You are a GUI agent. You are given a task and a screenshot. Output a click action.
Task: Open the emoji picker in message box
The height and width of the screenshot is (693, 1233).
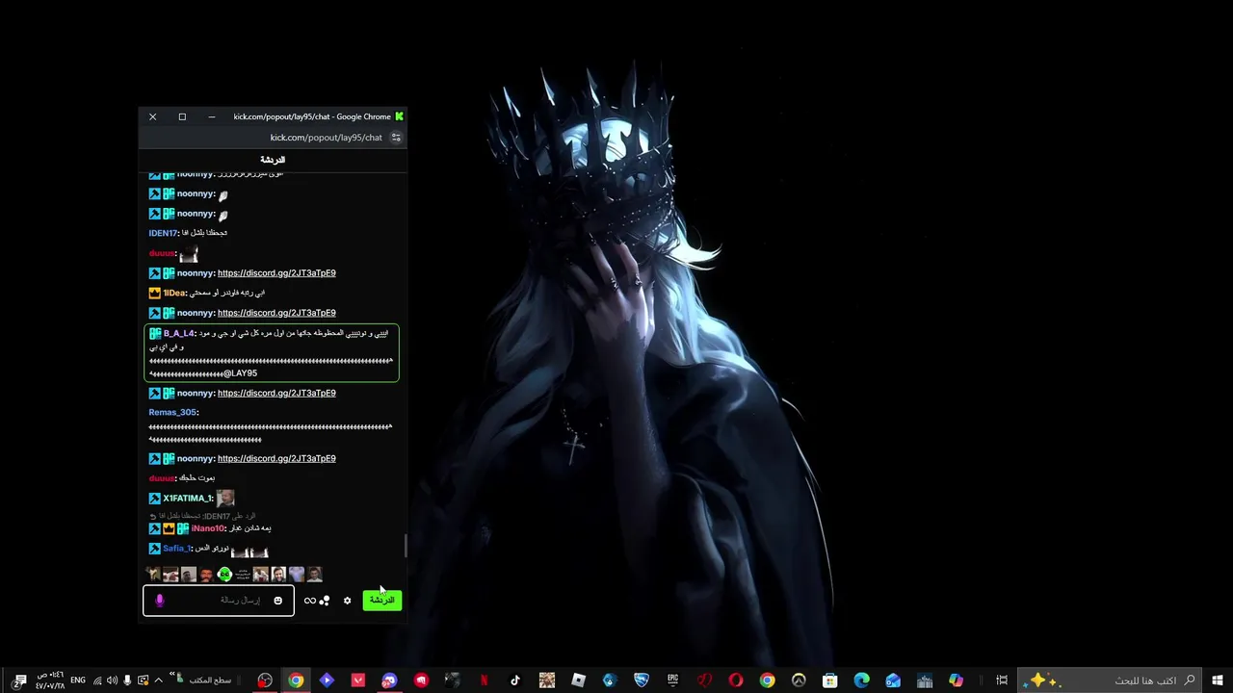coord(277,601)
